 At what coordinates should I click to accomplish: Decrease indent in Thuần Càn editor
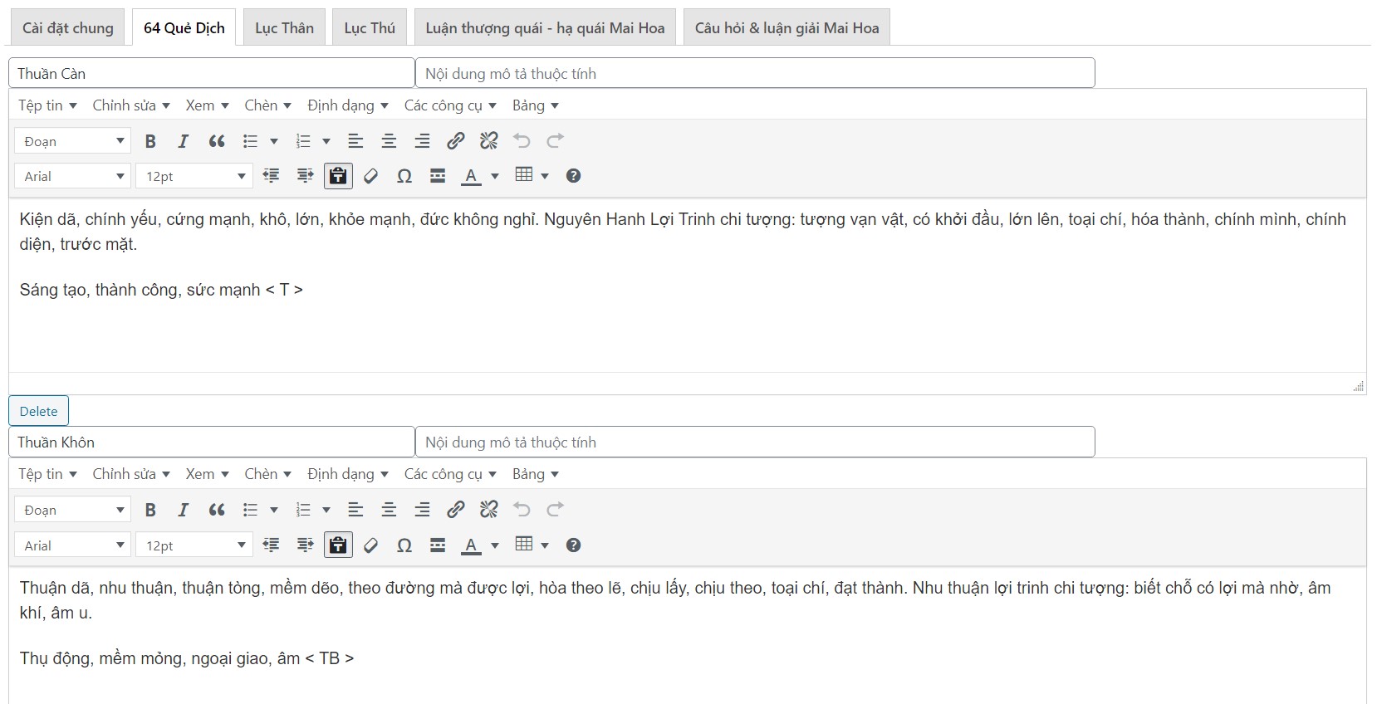click(272, 176)
